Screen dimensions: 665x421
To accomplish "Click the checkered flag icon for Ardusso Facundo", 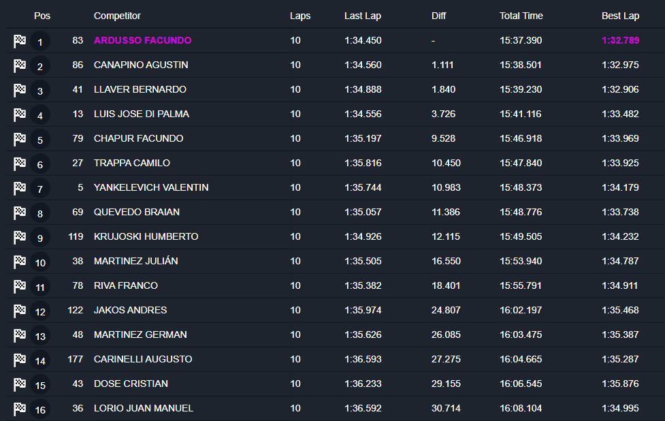I will click(20, 41).
